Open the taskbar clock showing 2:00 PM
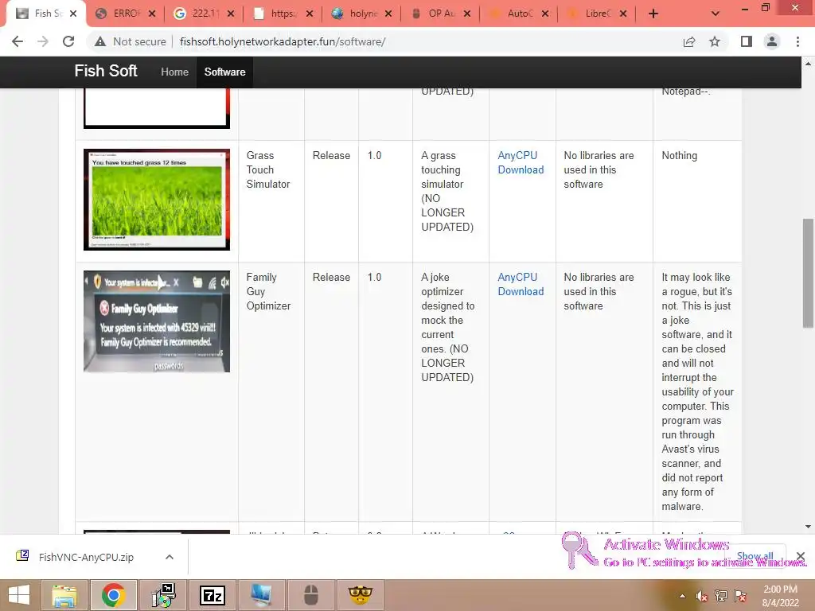 780,596
